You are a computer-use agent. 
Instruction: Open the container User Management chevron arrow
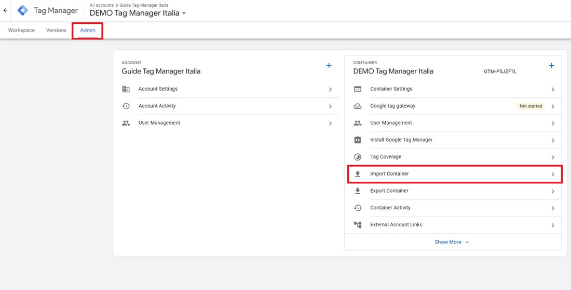point(553,123)
